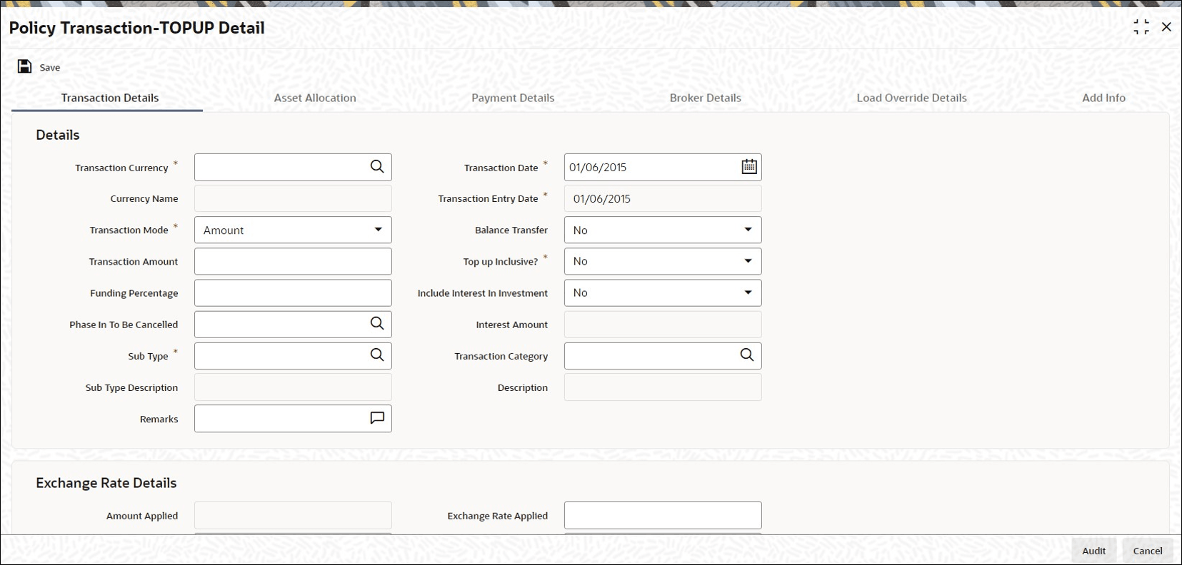1182x565 pixels.
Task: Click the Save text label
Action: click(50, 68)
